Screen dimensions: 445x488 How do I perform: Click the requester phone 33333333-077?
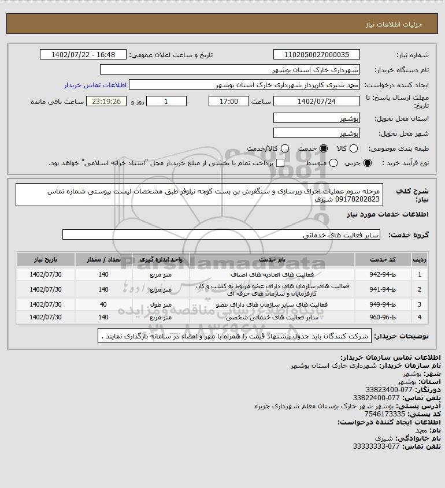pyautogui.click(x=376, y=446)
